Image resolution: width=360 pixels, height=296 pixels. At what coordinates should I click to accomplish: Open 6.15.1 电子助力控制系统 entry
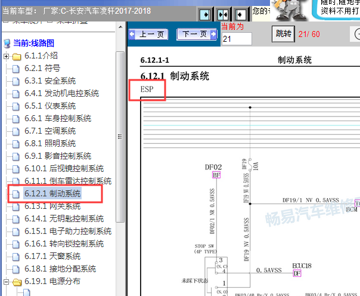(68, 231)
